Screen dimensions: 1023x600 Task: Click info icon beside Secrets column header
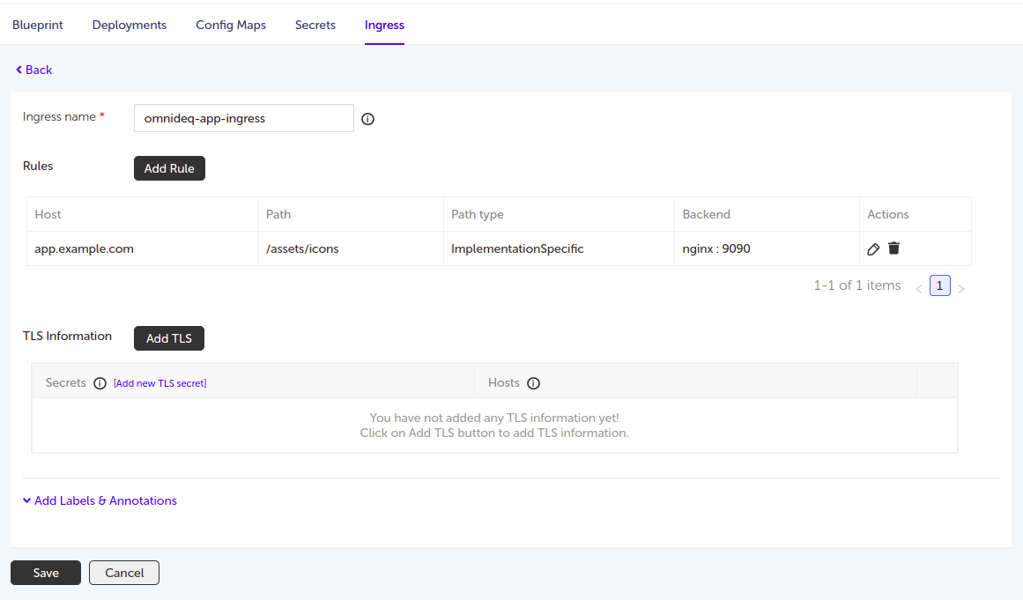(x=100, y=383)
